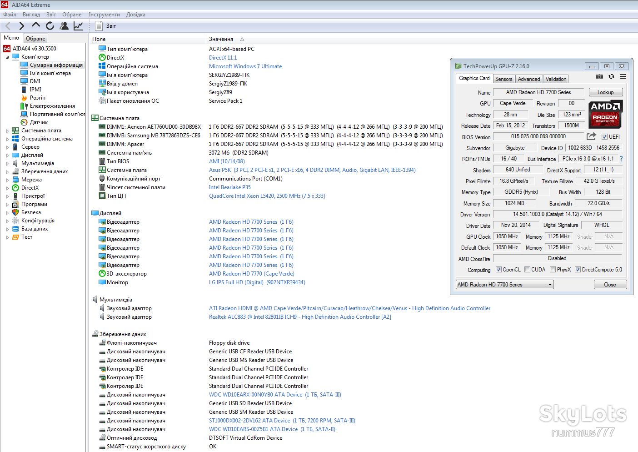Viewport: 638px width, 452px height.
Task: Click the GPU Name field in GPU-Z
Action: click(x=538, y=92)
